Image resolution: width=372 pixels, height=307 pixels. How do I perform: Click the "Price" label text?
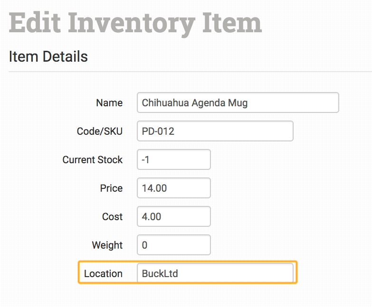pos(111,188)
